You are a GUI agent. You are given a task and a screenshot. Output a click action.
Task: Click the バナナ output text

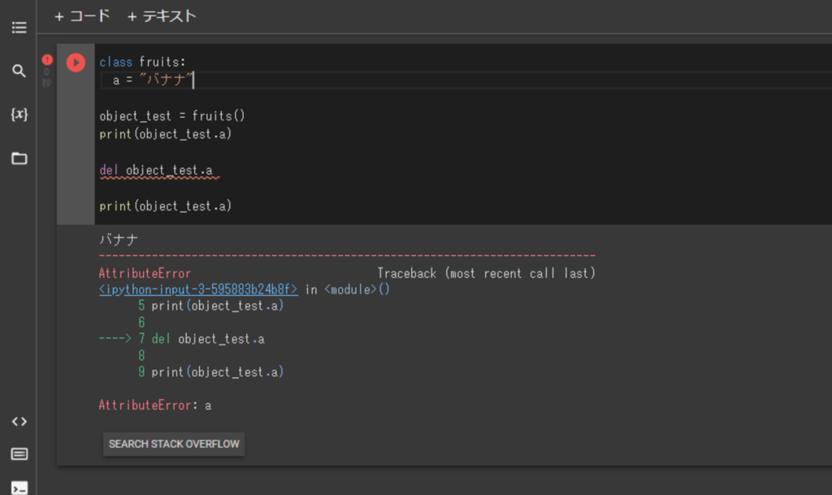pos(119,239)
